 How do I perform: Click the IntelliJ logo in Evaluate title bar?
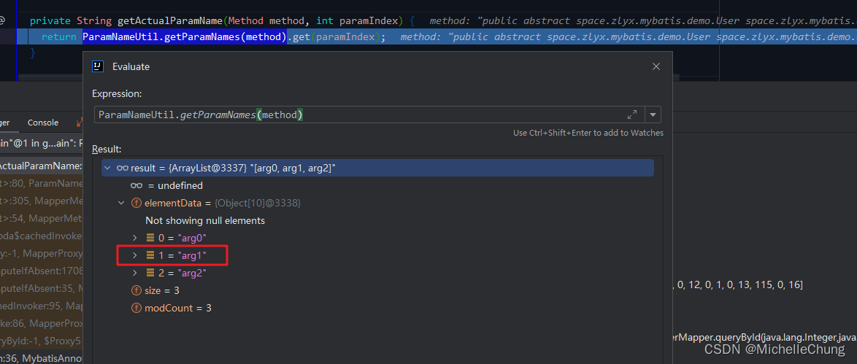click(x=98, y=66)
